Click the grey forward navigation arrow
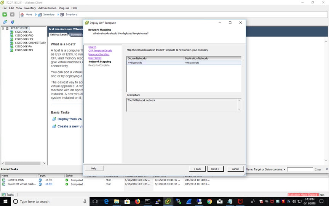Image resolution: width=329 pixels, height=206 pixels. (x=13, y=14)
